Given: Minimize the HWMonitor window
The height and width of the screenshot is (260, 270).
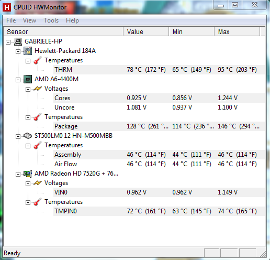Looking at the screenshot, I should [x=221, y=5].
